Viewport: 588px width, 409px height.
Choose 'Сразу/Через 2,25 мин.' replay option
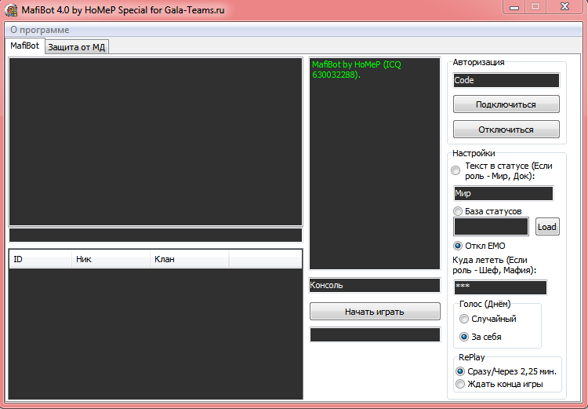point(461,371)
